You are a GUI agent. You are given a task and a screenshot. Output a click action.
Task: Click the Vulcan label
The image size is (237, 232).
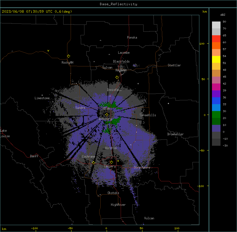149,218
